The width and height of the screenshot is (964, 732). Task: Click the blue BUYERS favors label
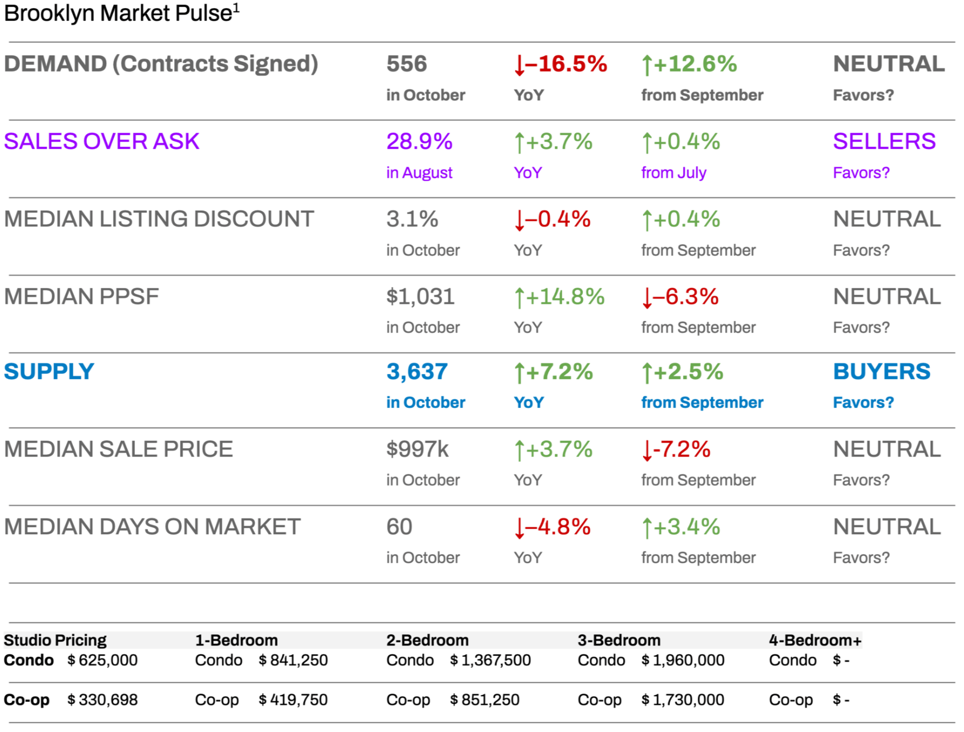pyautogui.click(x=882, y=371)
